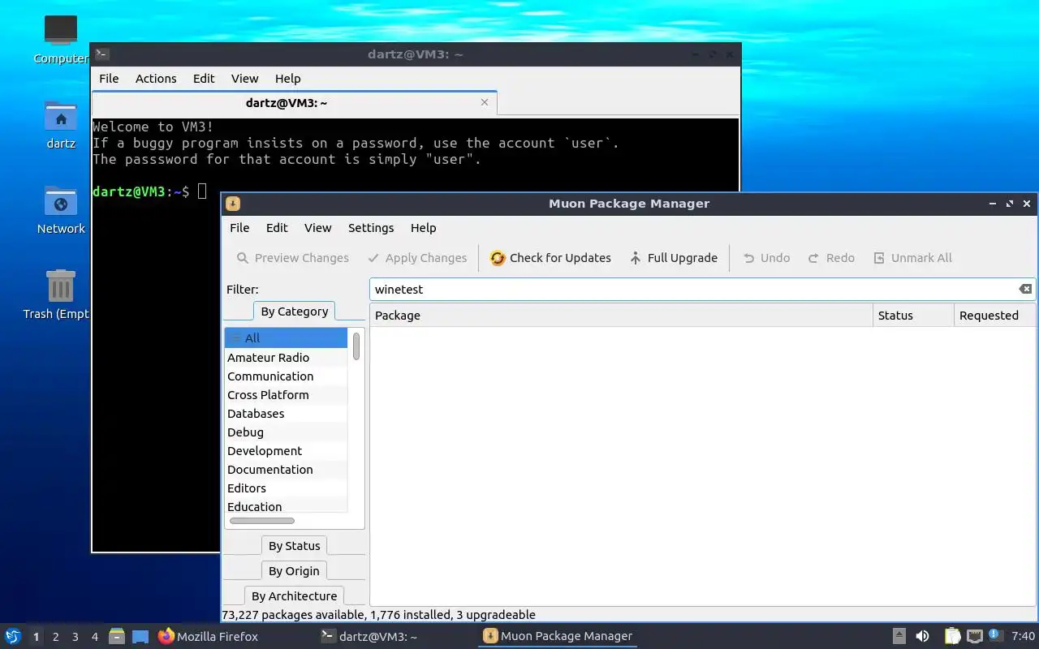Click Muon Package Manager taskbar entry
The image size is (1039, 649).
tap(558, 637)
